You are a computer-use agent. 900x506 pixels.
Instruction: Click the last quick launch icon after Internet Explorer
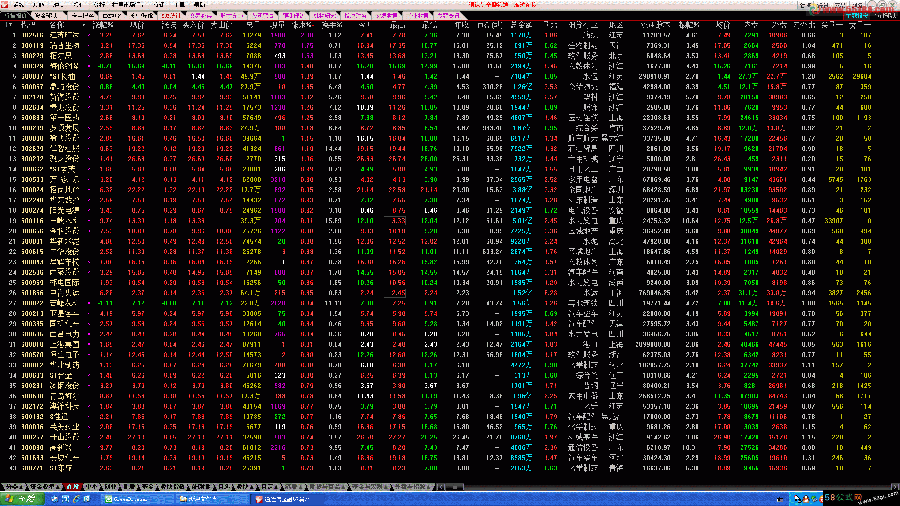click(87, 499)
